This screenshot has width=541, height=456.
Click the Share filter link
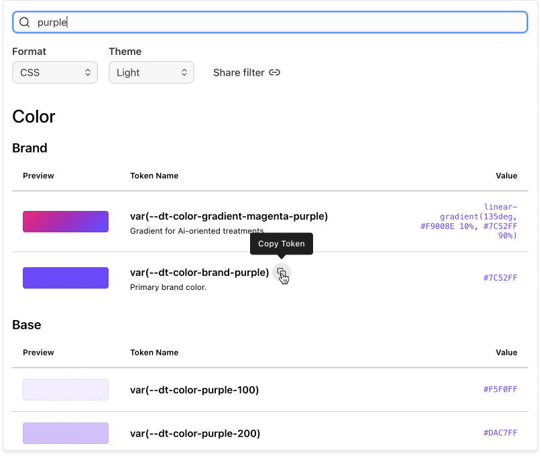click(x=246, y=72)
